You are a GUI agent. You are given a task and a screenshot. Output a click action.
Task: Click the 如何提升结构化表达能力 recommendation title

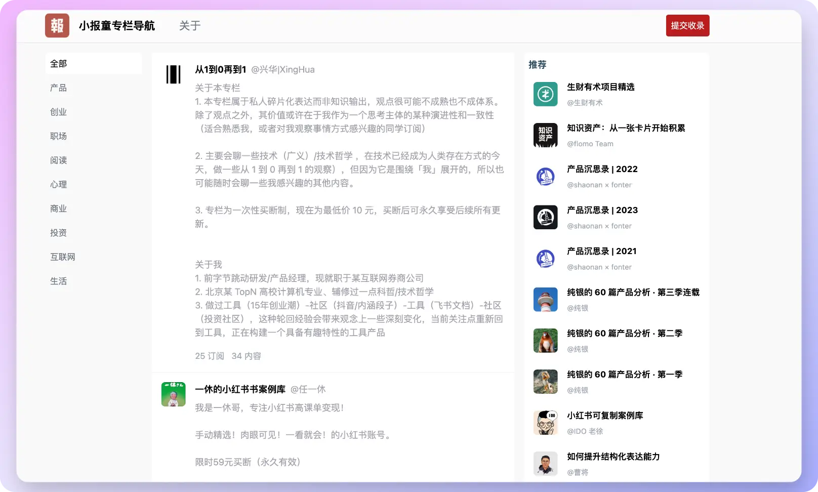click(613, 457)
